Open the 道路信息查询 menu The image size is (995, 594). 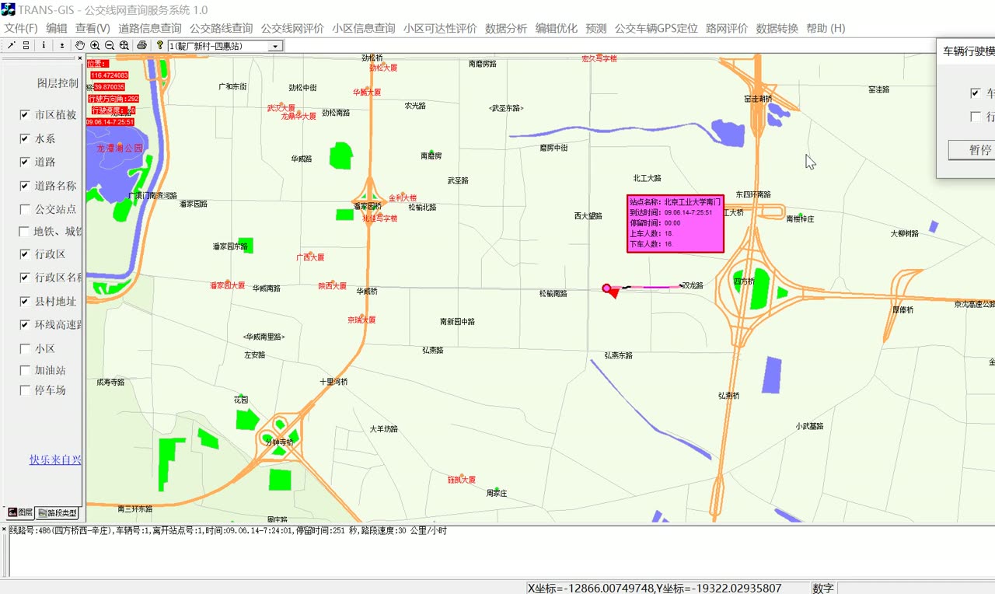(150, 29)
